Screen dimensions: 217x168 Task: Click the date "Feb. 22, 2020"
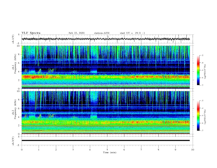(x=76, y=33)
